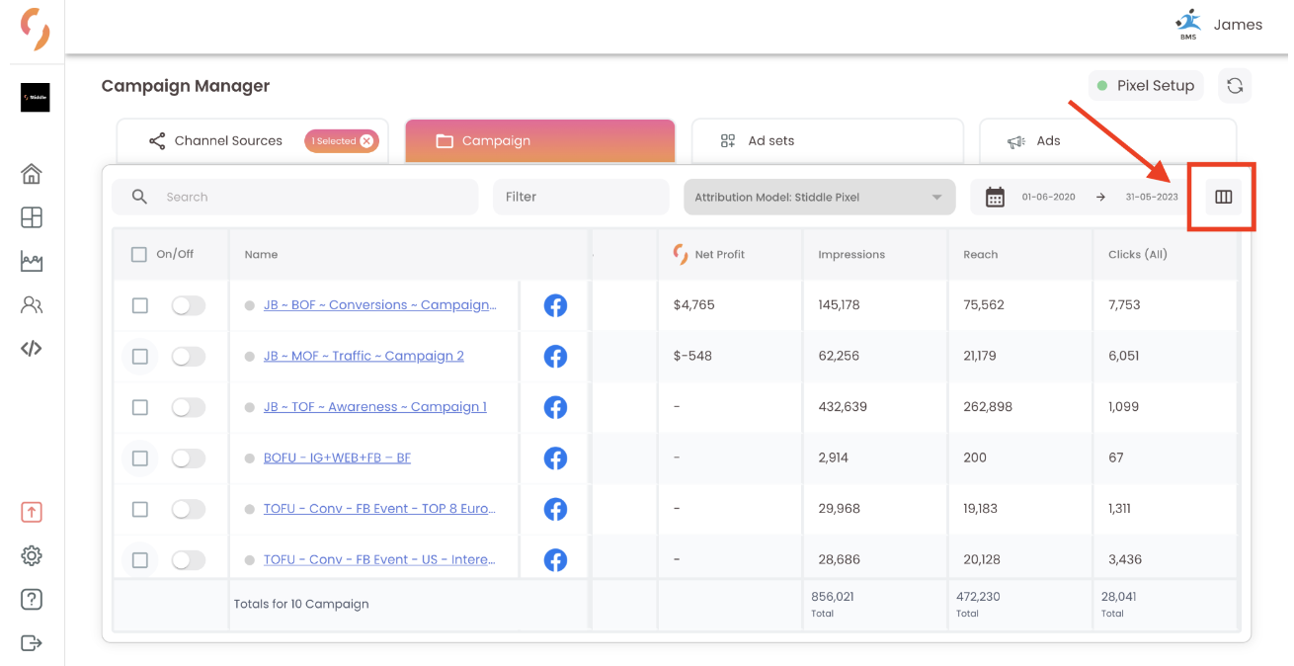Open the Filter dropdown
The height and width of the screenshot is (666, 1294).
pos(581,197)
